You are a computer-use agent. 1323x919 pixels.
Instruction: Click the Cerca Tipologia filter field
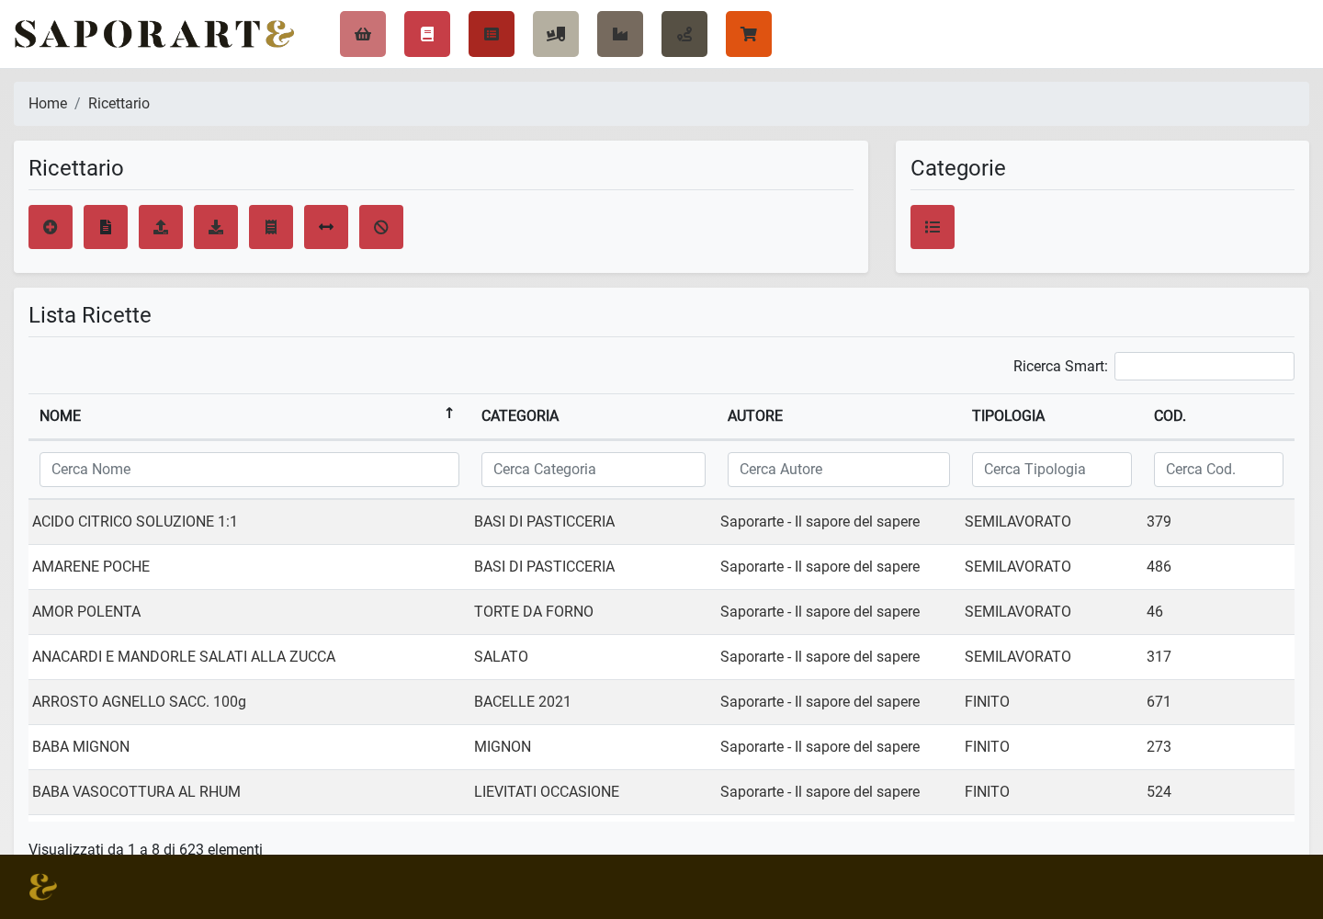(x=1052, y=470)
